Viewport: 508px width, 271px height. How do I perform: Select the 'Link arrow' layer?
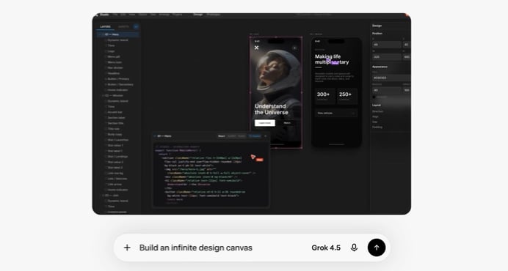[x=115, y=185]
